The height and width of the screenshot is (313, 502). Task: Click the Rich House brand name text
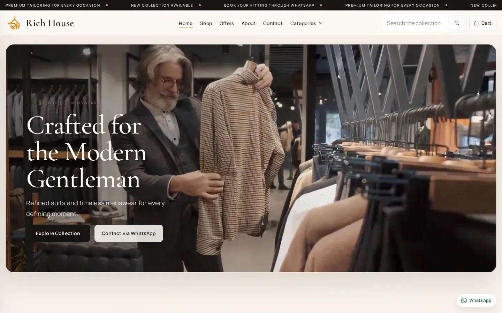pos(50,23)
